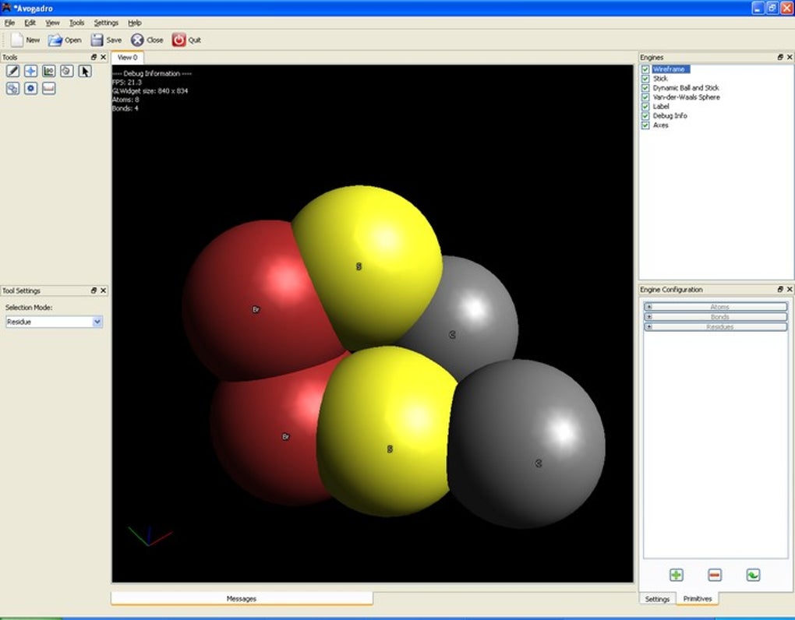Click the Close document toolbar icon

[x=137, y=40]
